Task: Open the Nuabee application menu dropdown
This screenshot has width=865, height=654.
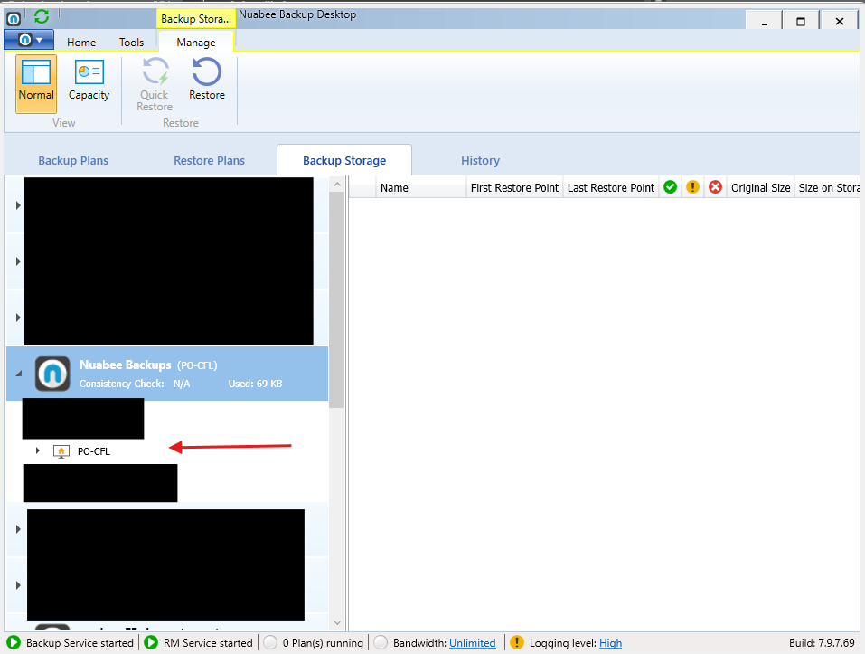Action: pyautogui.click(x=29, y=40)
